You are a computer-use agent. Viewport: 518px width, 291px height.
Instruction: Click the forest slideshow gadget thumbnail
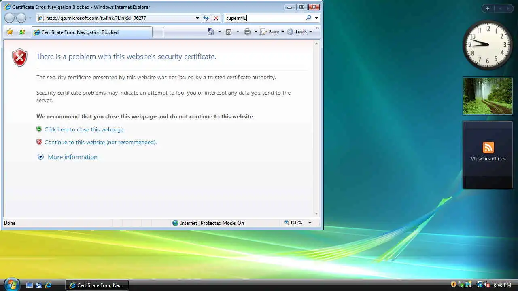tap(488, 96)
